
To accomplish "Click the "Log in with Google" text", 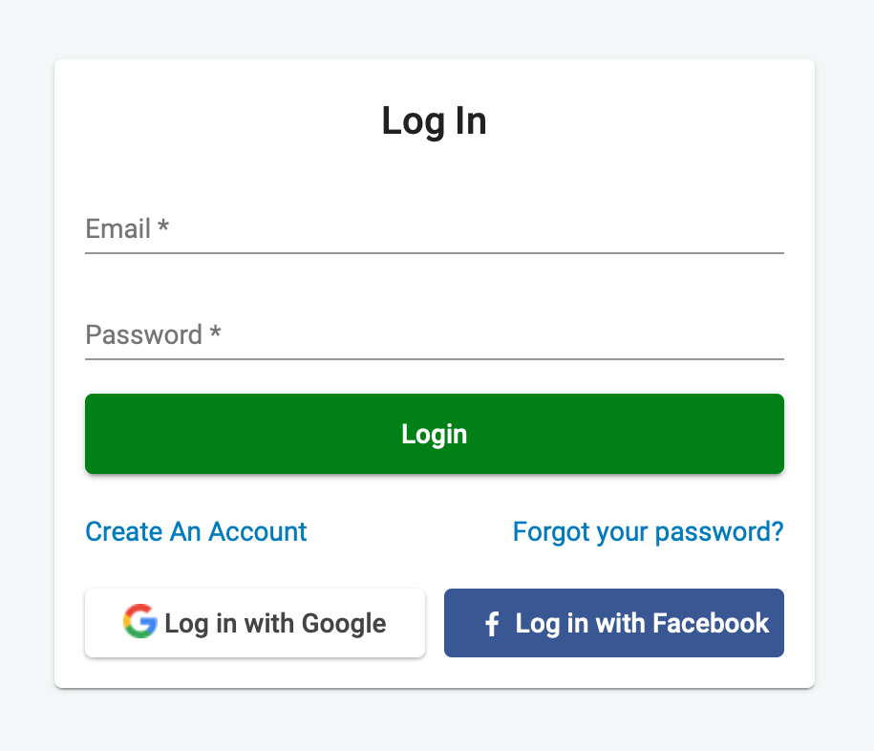I will 275,624.
